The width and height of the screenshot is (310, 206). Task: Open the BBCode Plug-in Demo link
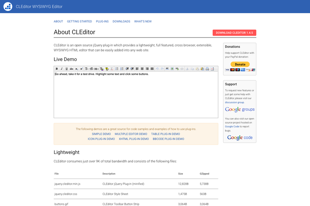(169, 139)
